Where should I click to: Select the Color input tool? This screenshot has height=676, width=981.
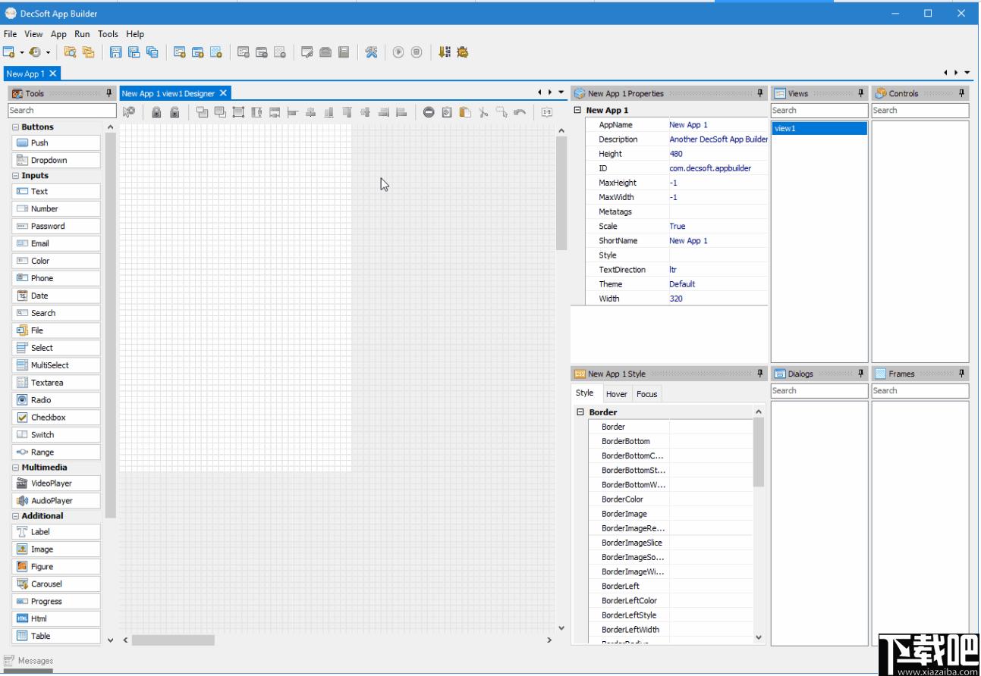56,261
